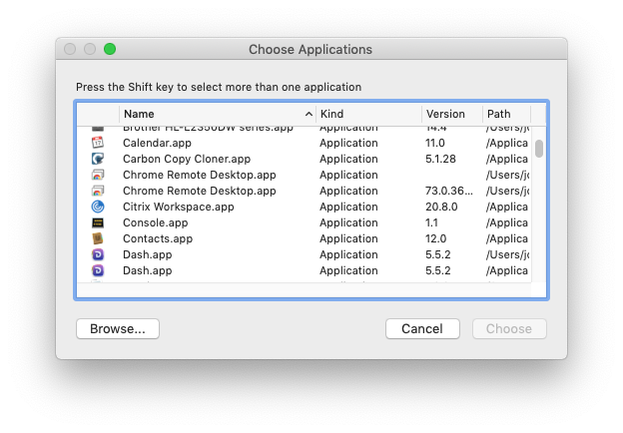Click Dash icon in the /Applications path row
This screenshot has width=623, height=433.
pos(98,270)
